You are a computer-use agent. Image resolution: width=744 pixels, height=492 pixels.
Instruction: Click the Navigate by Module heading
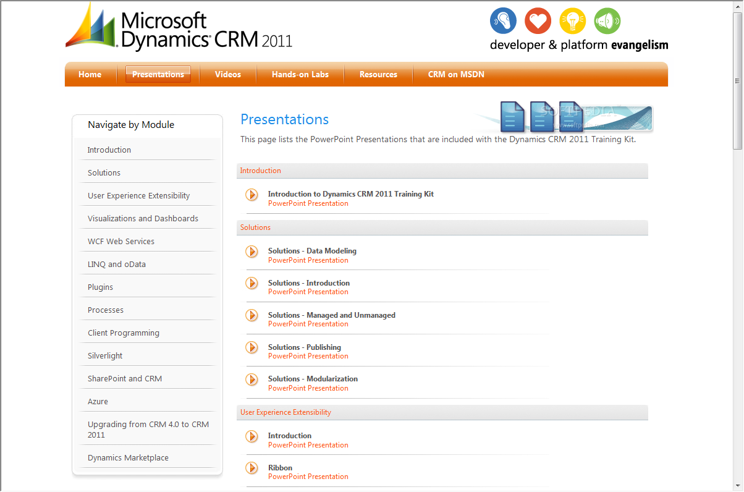(131, 125)
